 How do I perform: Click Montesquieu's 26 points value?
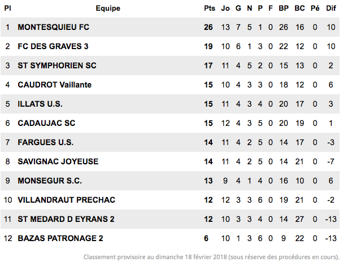coord(209,27)
